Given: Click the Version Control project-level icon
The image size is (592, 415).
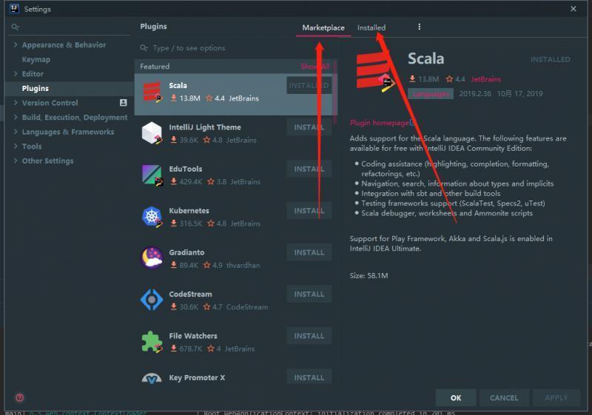Looking at the screenshot, I should click(124, 103).
